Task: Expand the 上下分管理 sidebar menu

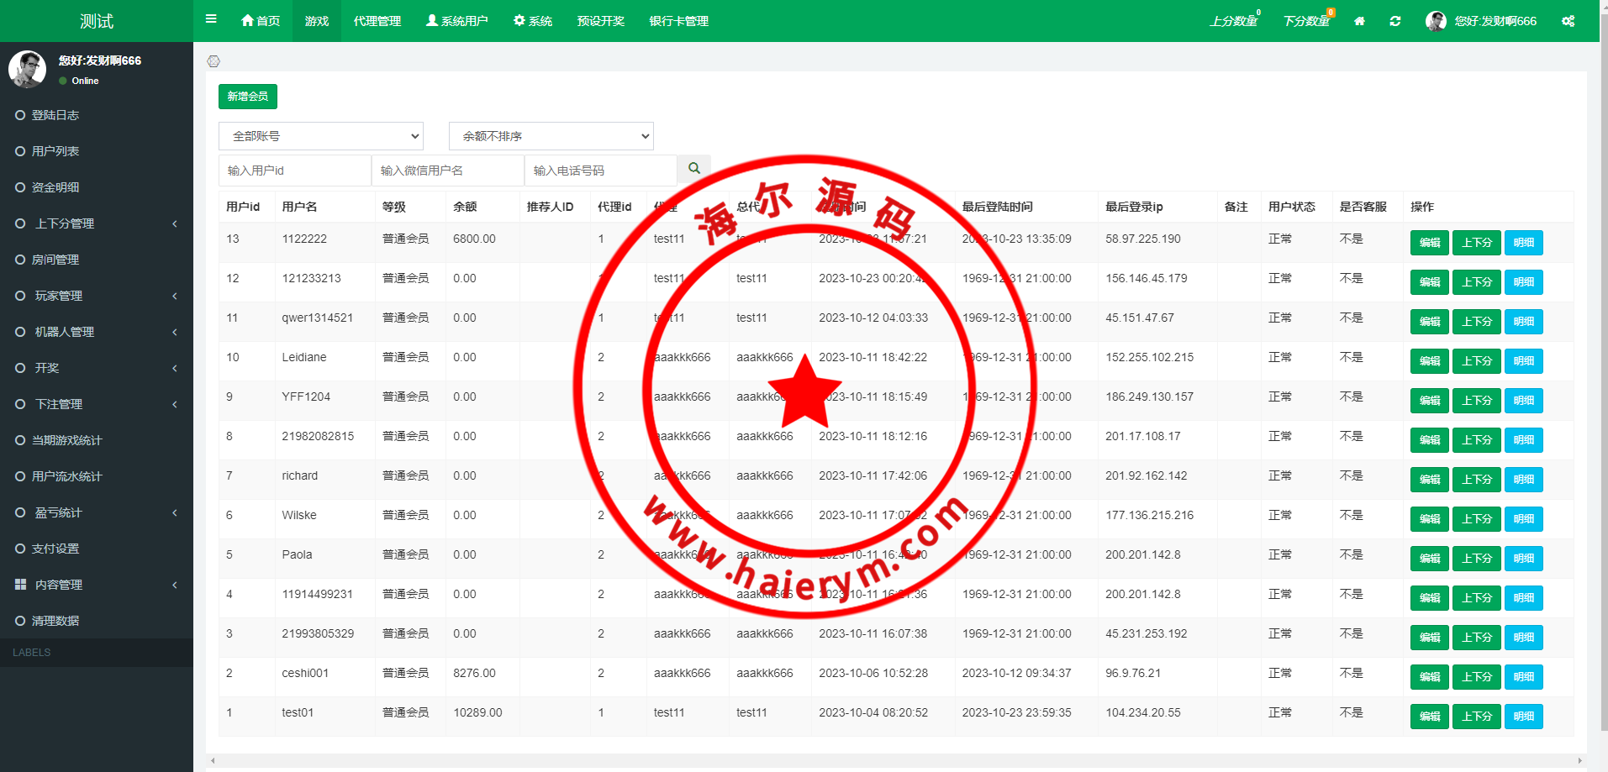Action: click(x=96, y=223)
